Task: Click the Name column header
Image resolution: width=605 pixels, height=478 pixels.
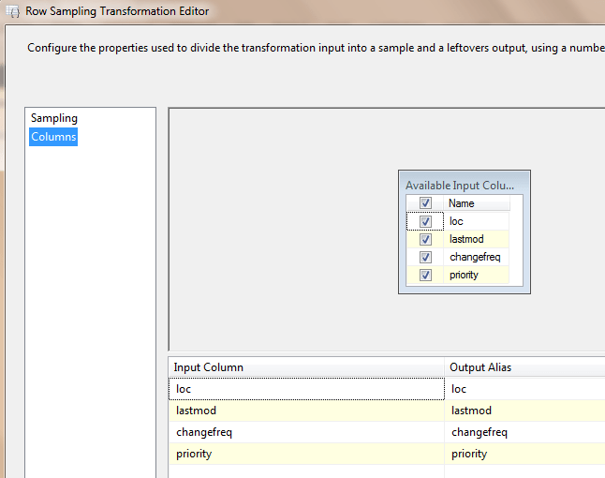Action: (477, 203)
